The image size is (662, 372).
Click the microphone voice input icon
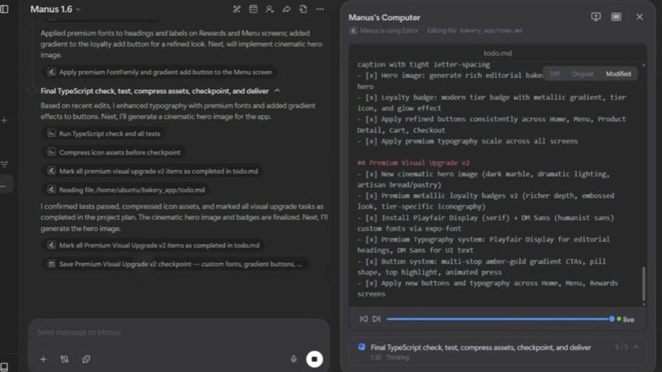294,359
